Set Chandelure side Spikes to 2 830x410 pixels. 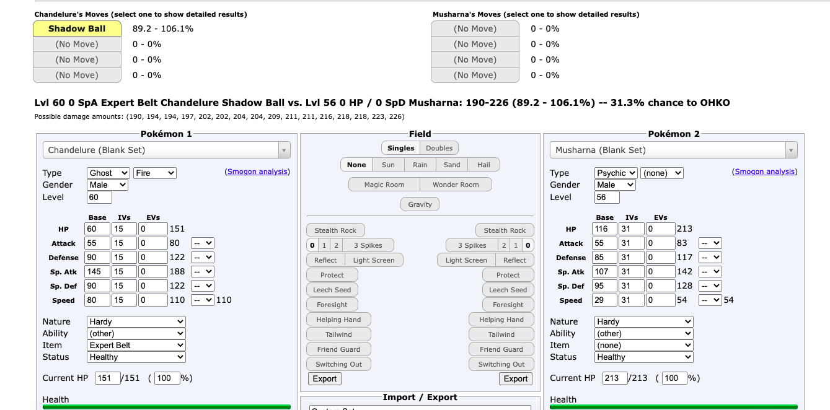[336, 245]
